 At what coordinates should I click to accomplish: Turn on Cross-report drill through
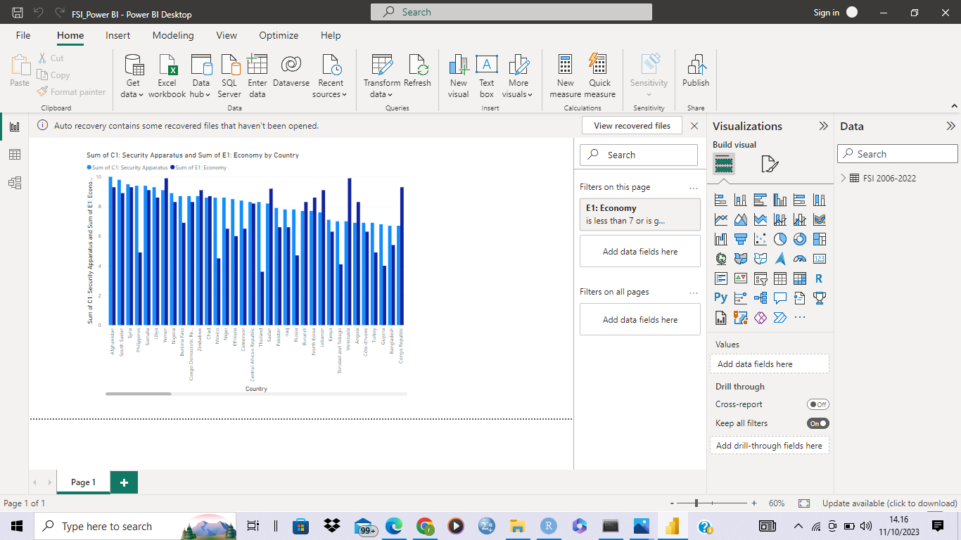pyautogui.click(x=817, y=404)
